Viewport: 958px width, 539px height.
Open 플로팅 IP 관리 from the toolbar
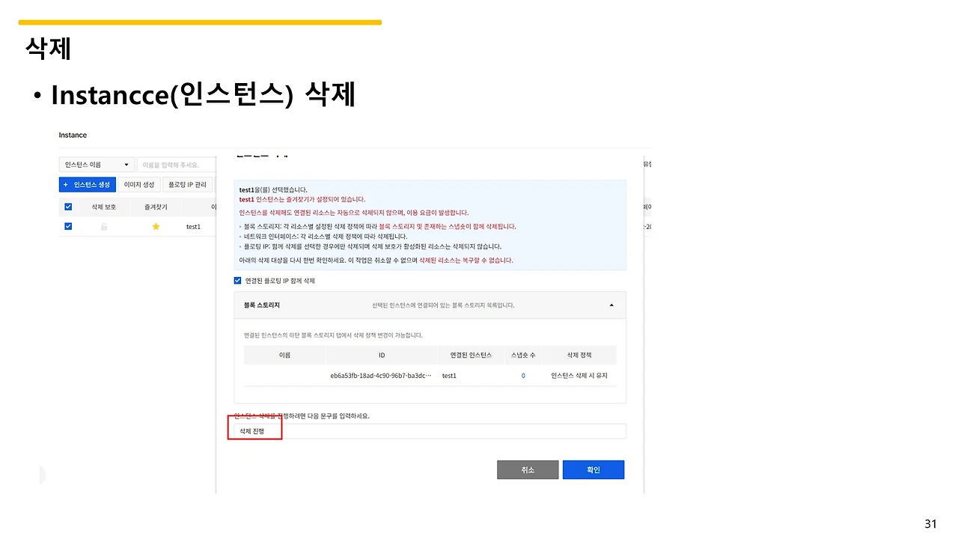click(x=187, y=184)
